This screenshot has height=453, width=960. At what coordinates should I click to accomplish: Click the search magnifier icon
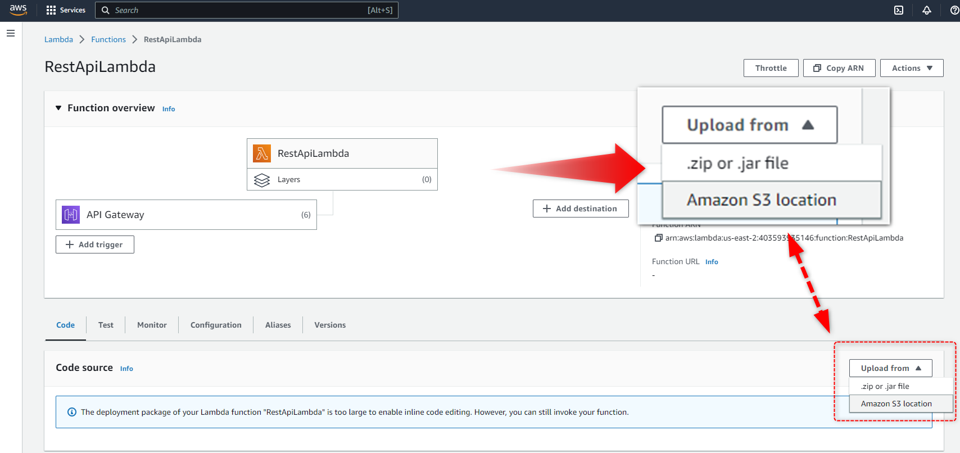coord(105,10)
